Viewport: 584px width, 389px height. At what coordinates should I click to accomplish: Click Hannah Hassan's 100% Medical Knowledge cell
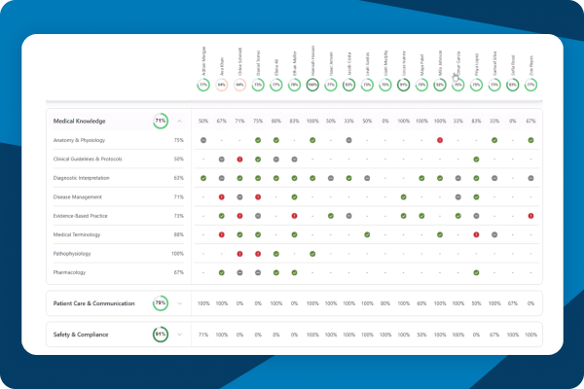312,121
